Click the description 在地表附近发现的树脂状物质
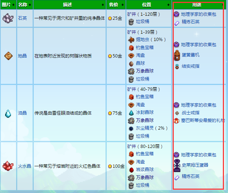The width and height of the screenshot is (228, 193). point(63,56)
